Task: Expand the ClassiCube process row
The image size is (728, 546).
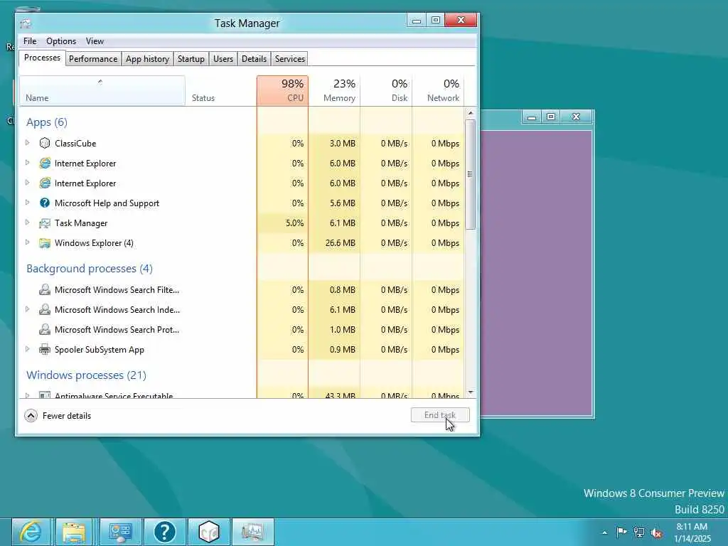Action: pos(28,143)
